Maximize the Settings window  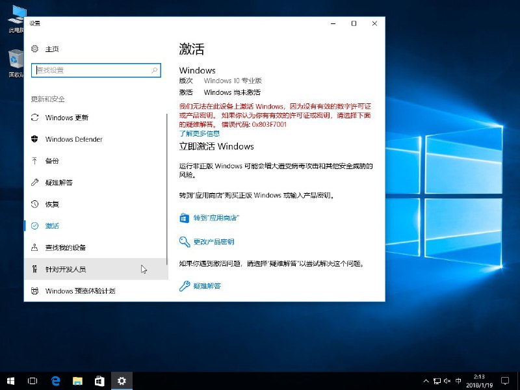pos(354,23)
